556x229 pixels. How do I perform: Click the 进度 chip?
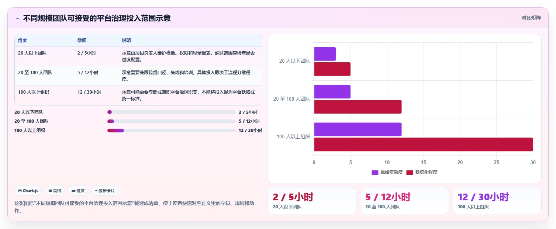click(78, 191)
